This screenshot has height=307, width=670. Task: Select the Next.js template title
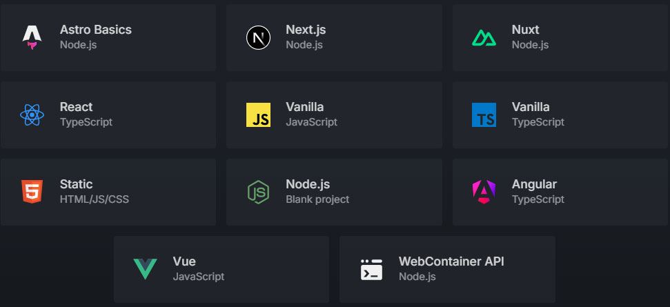pyautogui.click(x=306, y=30)
